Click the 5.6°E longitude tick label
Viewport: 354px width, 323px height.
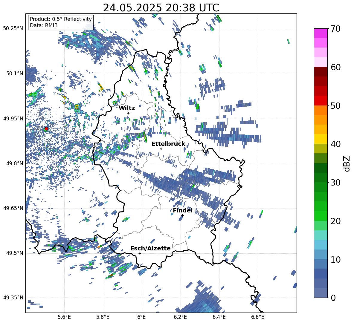[x=64, y=317]
